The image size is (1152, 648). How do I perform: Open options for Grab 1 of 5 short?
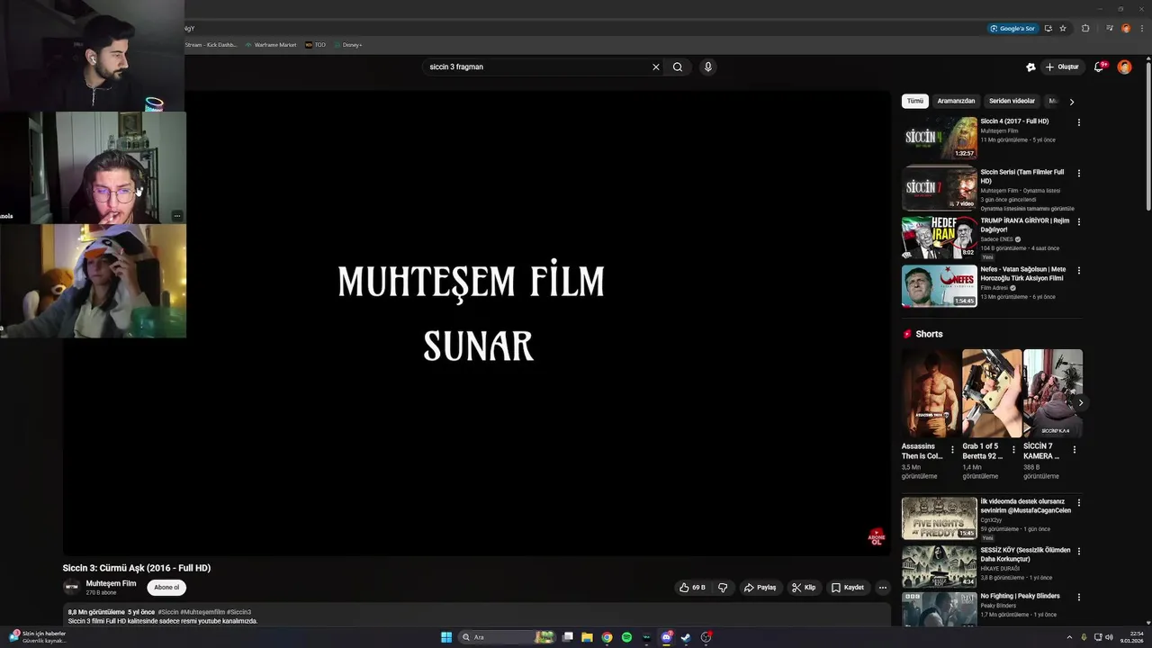[x=1013, y=449]
